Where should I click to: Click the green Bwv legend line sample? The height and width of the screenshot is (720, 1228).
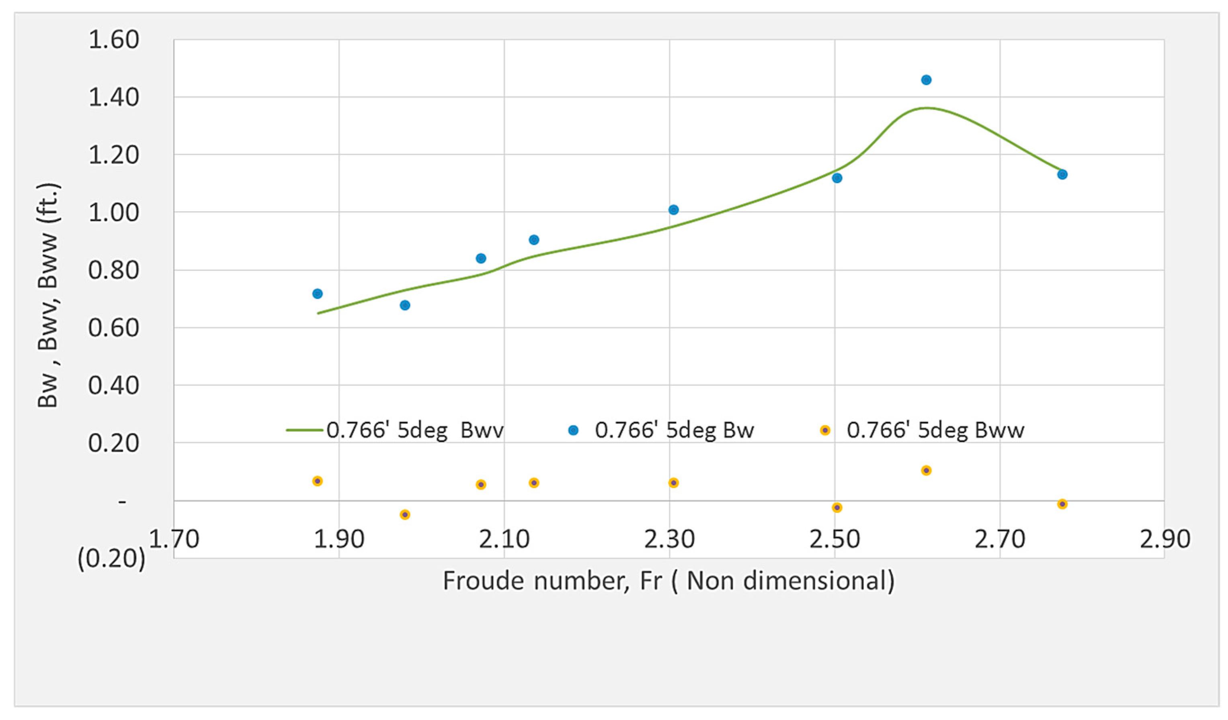(304, 430)
